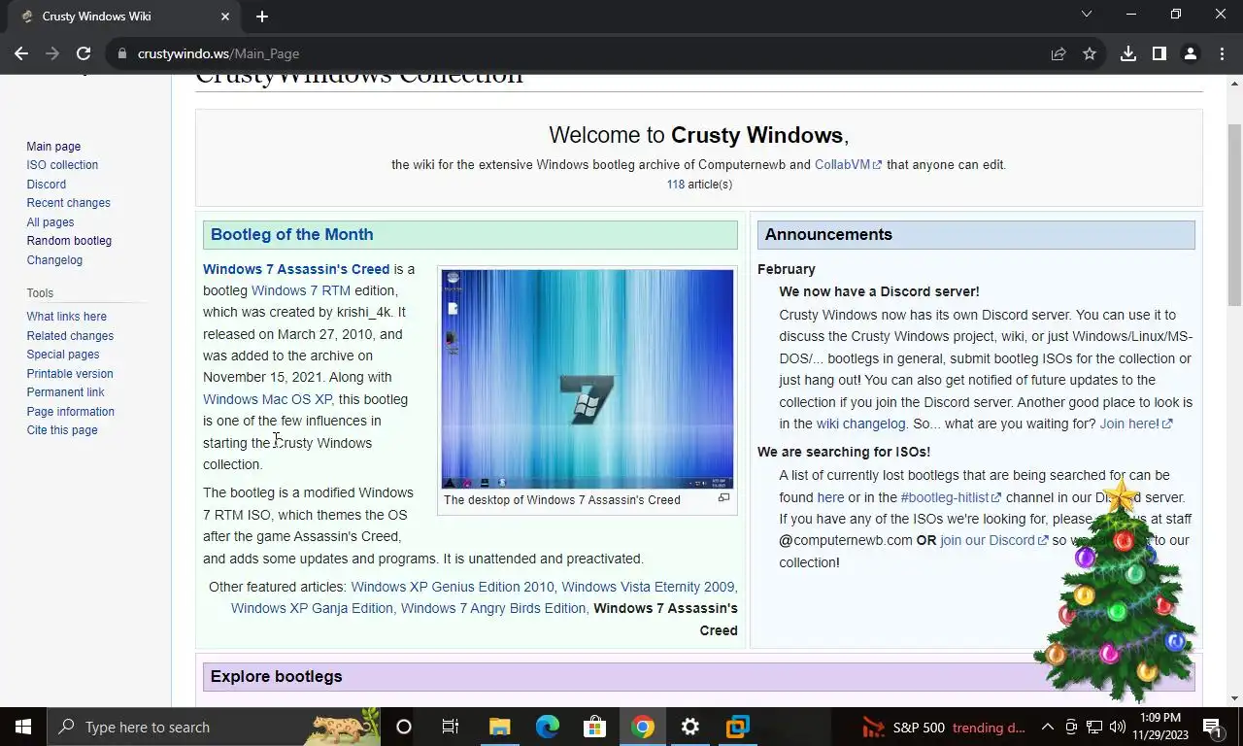The height and width of the screenshot is (746, 1243).
Task: Launch Microsoft Edge from taskbar
Action: [x=548, y=727]
